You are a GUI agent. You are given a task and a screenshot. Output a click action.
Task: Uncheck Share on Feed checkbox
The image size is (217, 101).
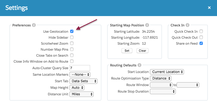(201, 43)
